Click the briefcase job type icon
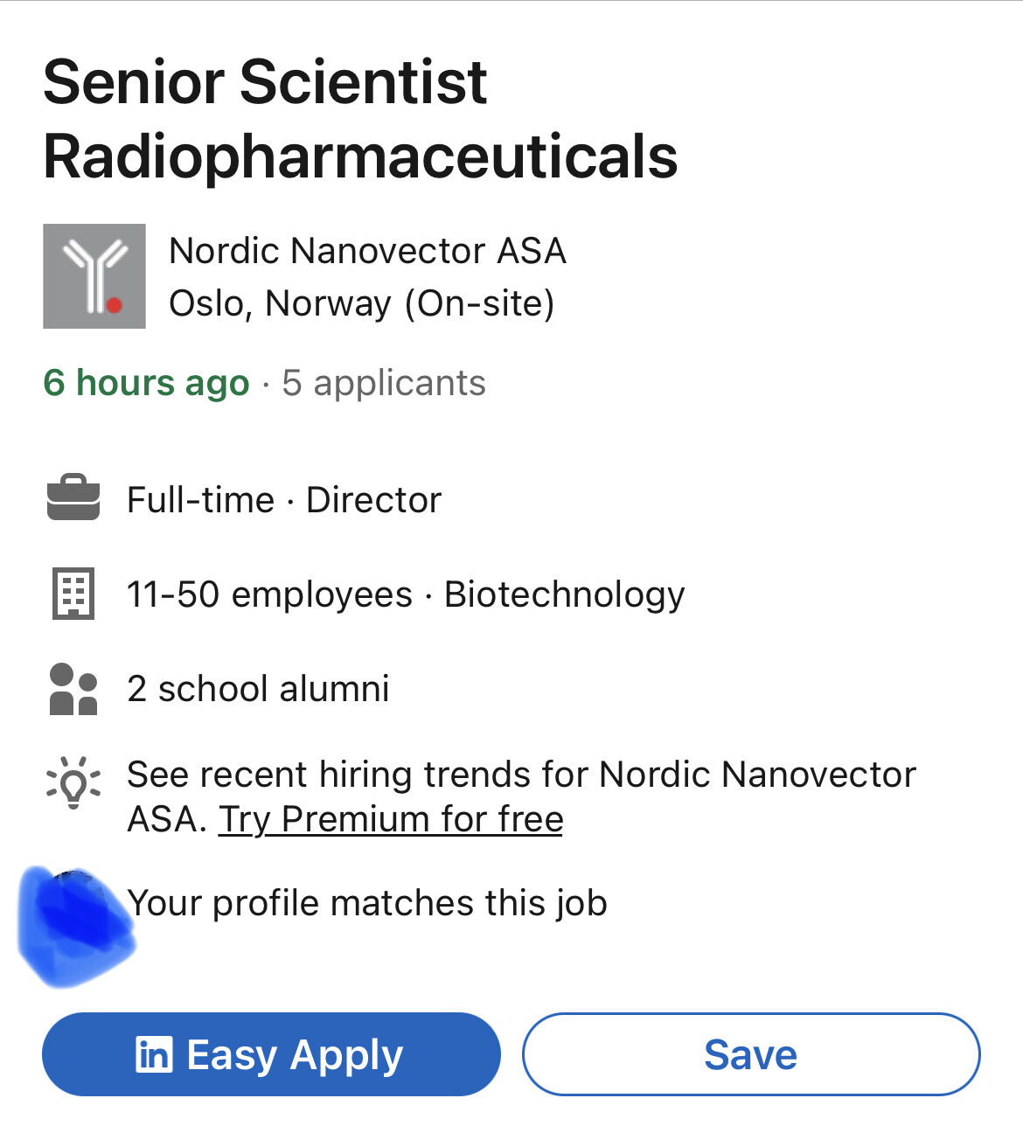Viewport: 1023px width, 1133px height. point(73,498)
